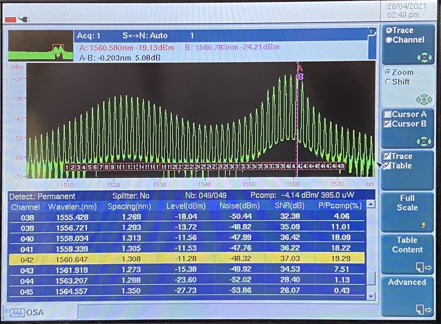
Task: Click SNR value 37.03
Action: pos(290,258)
